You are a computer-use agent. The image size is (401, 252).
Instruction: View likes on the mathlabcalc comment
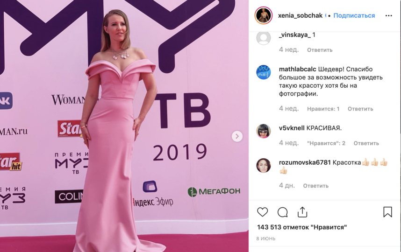point(323,109)
